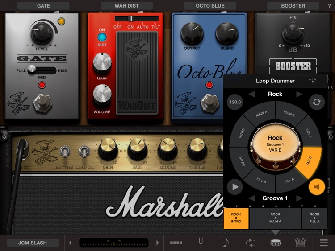The height and width of the screenshot is (251, 335).
Task: Toggle the Gate pedal footswitch
Action: click(x=42, y=103)
